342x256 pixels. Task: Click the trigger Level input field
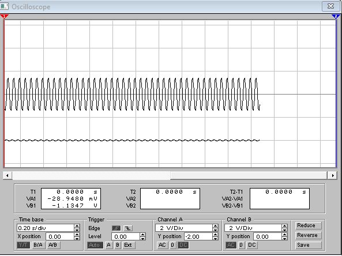(126, 236)
